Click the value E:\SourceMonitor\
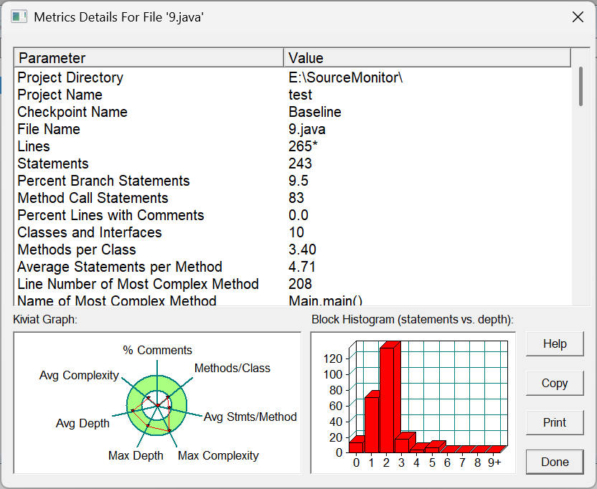 coord(345,77)
